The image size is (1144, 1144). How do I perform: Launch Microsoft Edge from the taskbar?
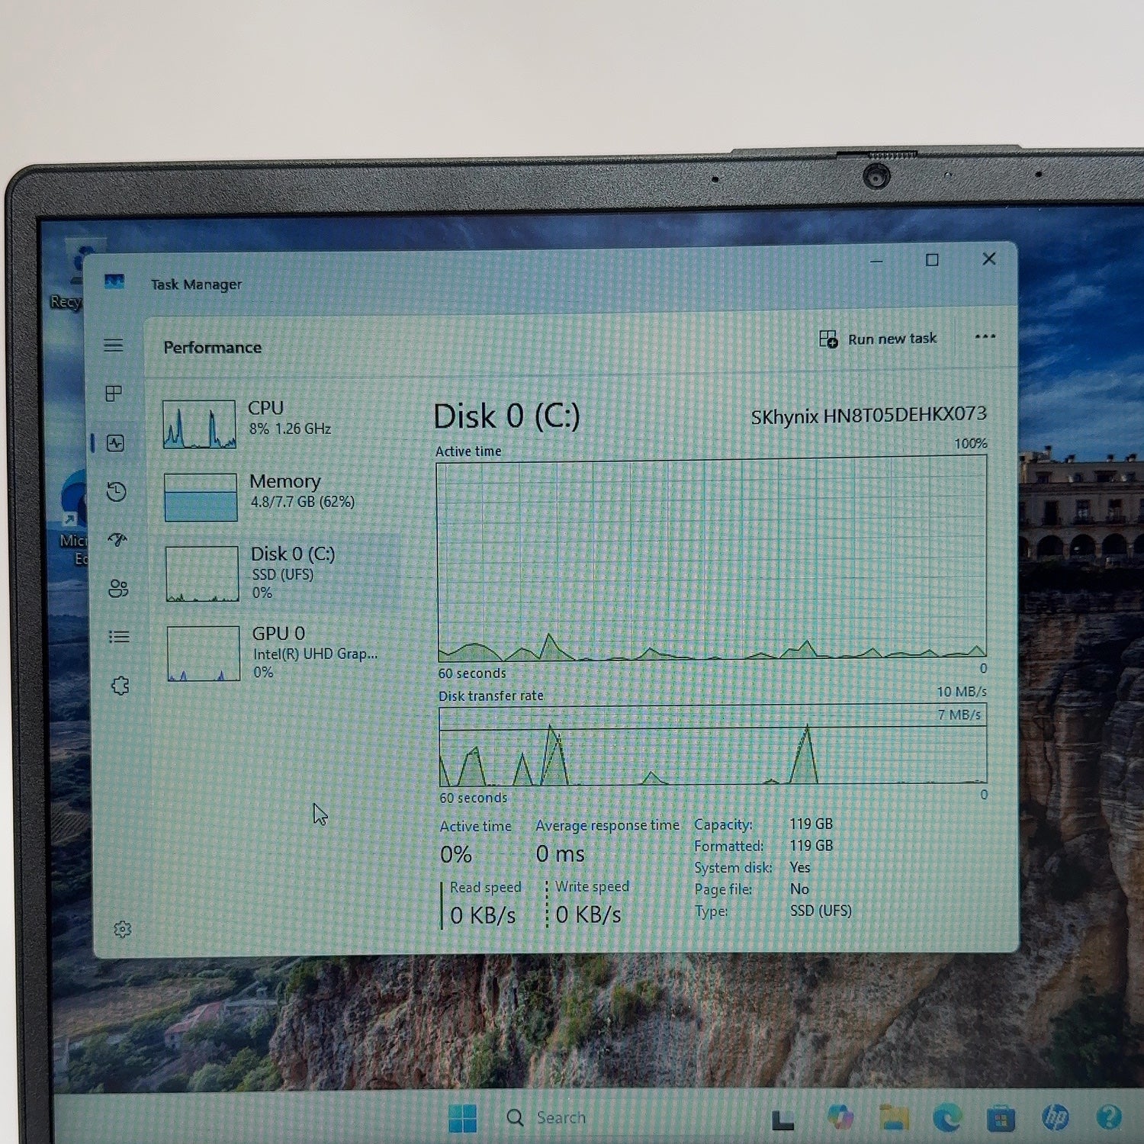tap(947, 1118)
